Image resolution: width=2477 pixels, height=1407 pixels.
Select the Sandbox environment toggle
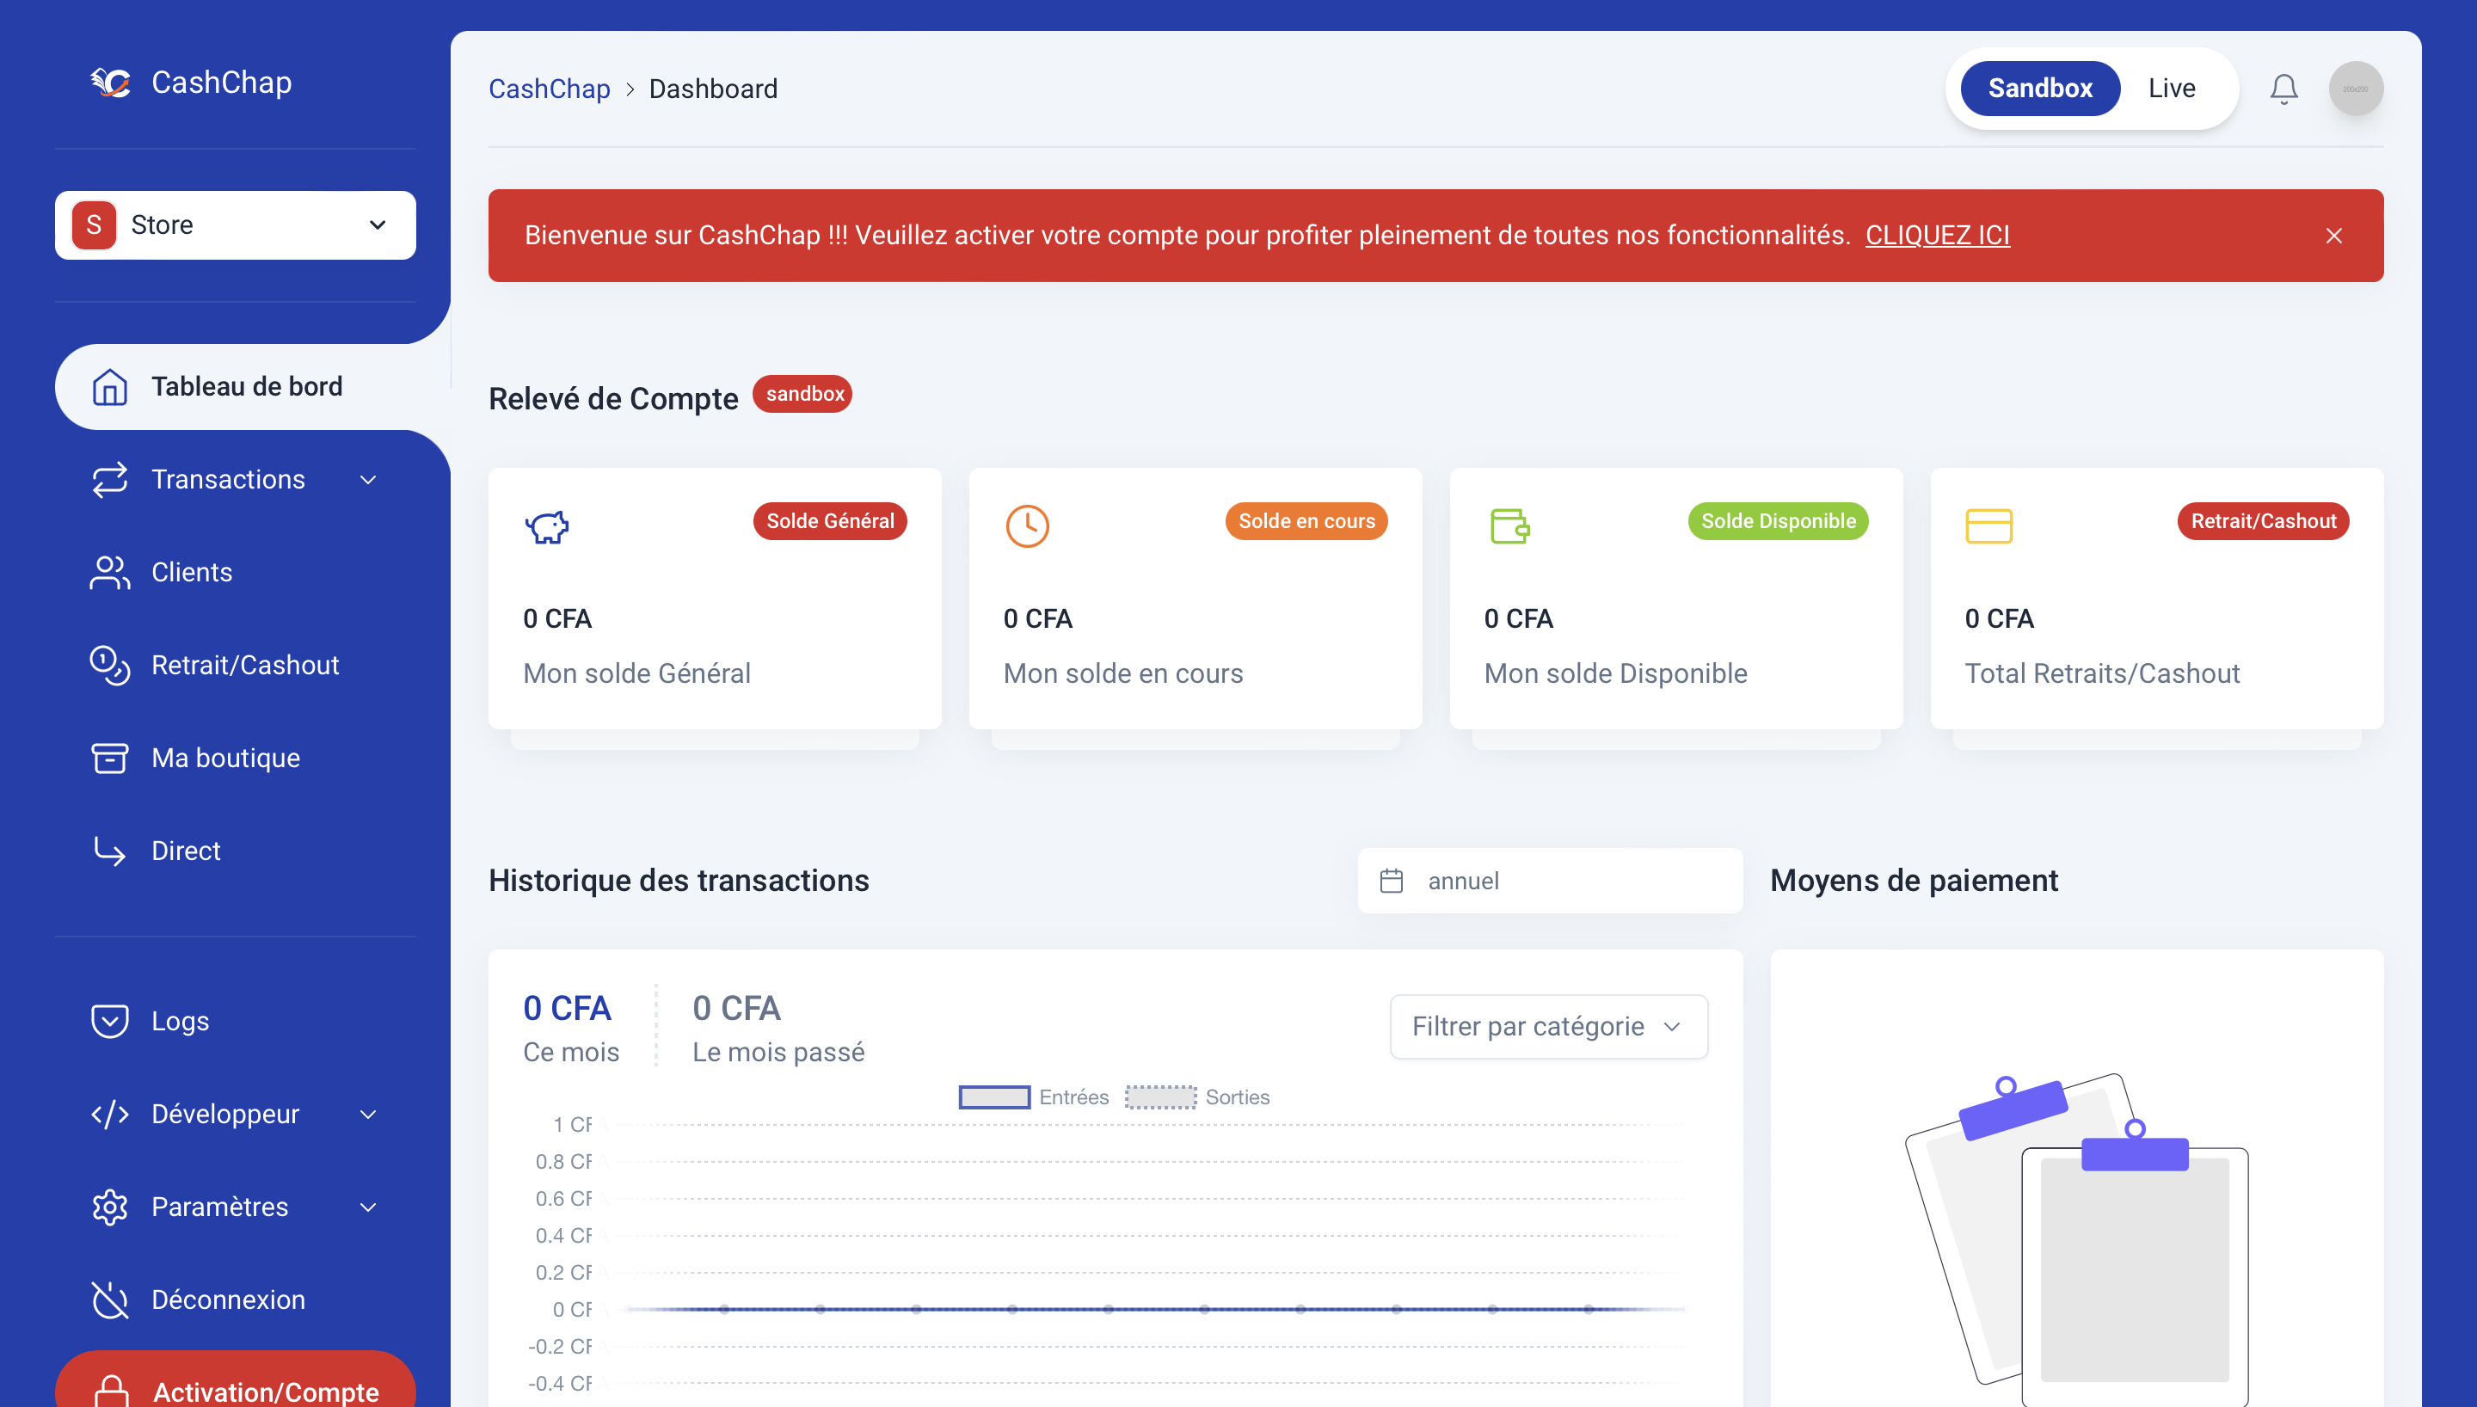click(2039, 88)
